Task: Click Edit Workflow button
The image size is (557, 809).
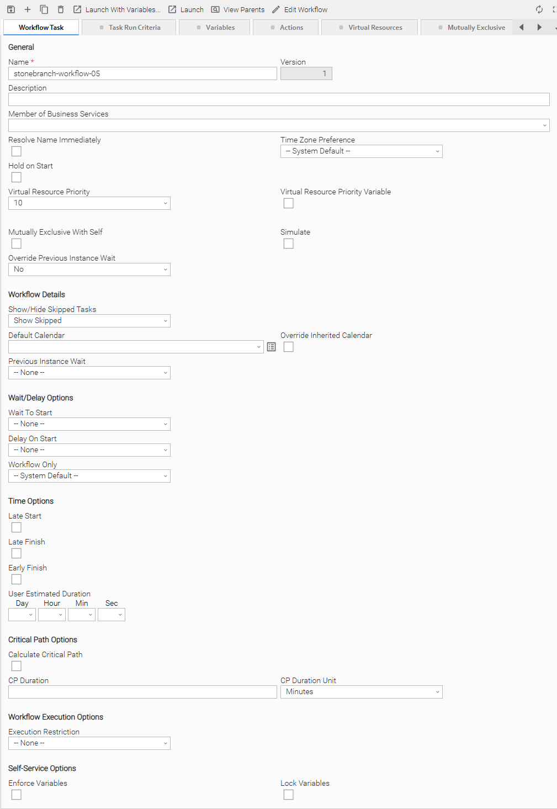Action: [300, 9]
